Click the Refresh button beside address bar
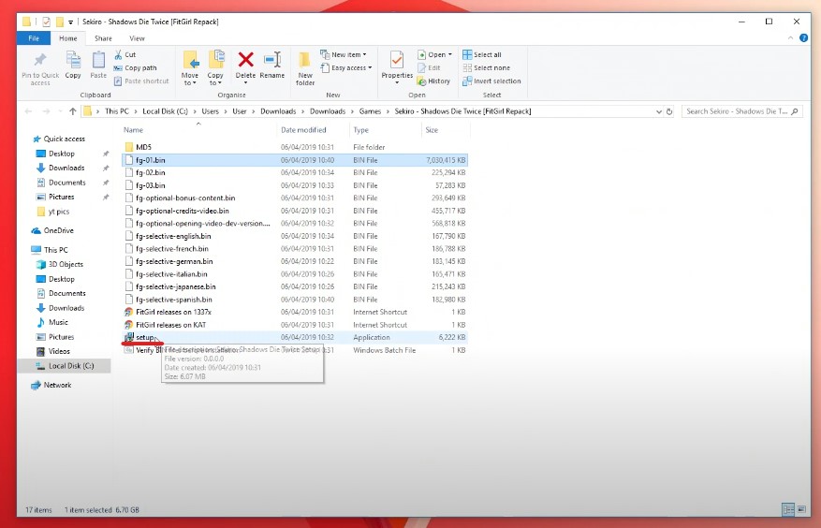 click(669, 111)
